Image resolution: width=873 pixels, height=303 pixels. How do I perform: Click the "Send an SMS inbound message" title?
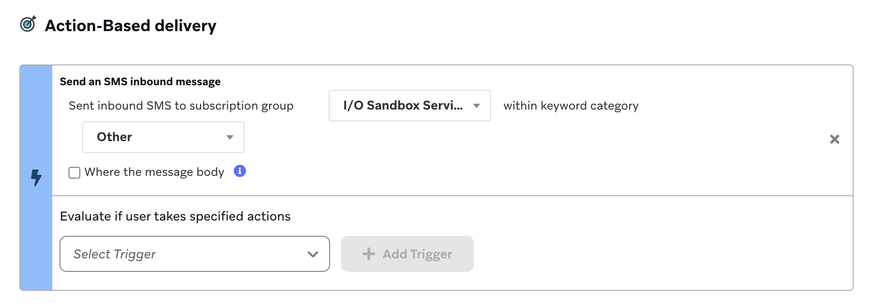tap(140, 82)
